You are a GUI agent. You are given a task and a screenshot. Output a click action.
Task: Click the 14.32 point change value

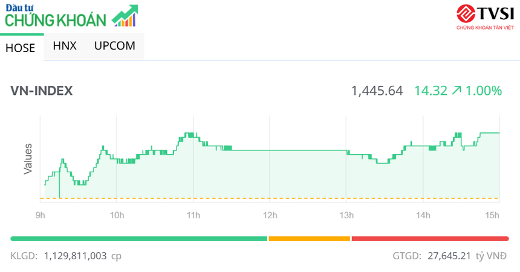click(431, 91)
